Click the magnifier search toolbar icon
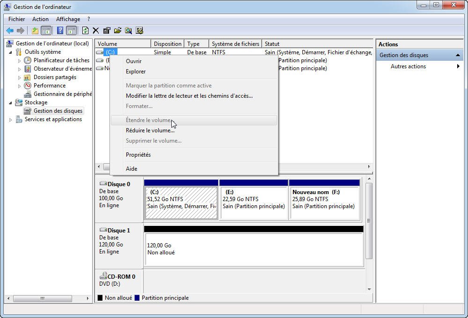The height and width of the screenshot is (318, 468). point(129,30)
